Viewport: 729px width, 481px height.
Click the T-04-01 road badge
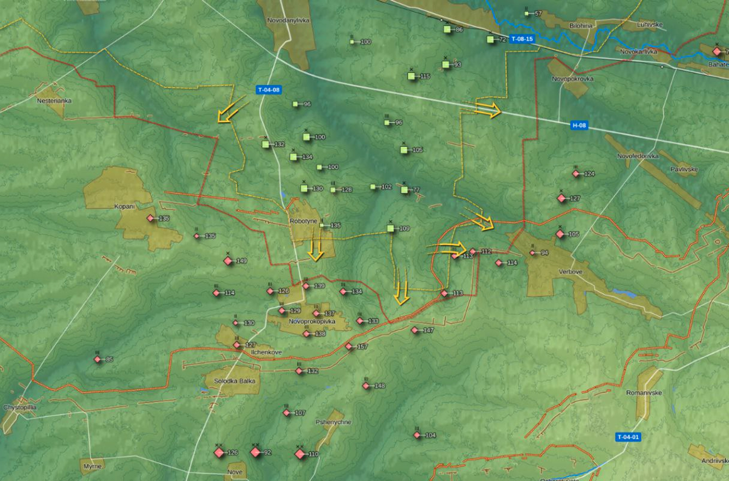628,437
